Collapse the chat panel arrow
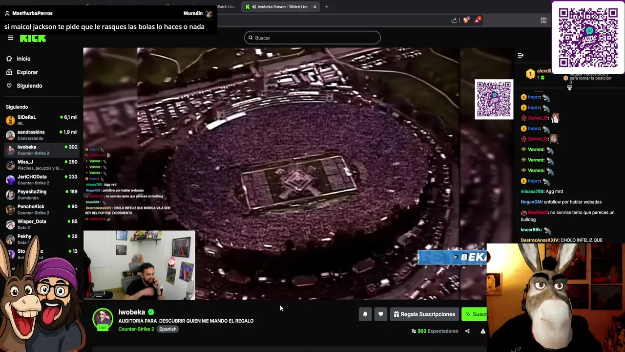Viewport: 625px width, 352px height. 521,55
